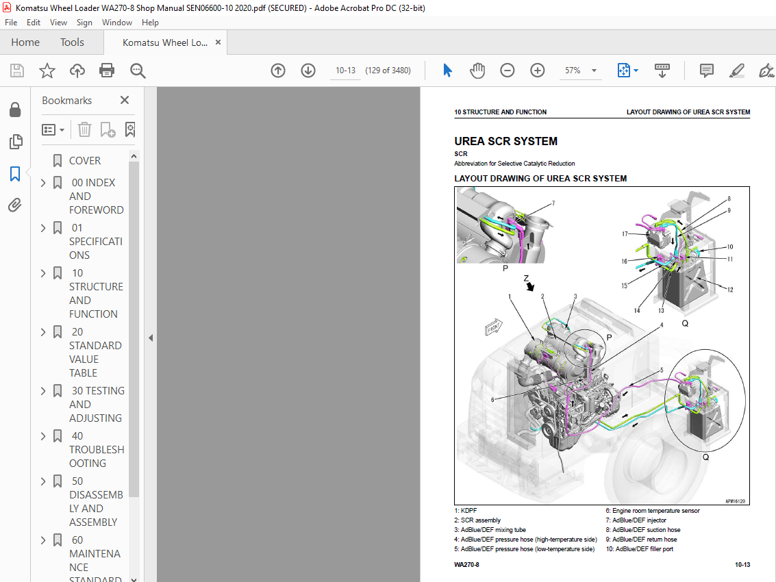Viewport: 776px width, 582px height.
Task: Zoom out with minus icon
Action: tap(508, 71)
